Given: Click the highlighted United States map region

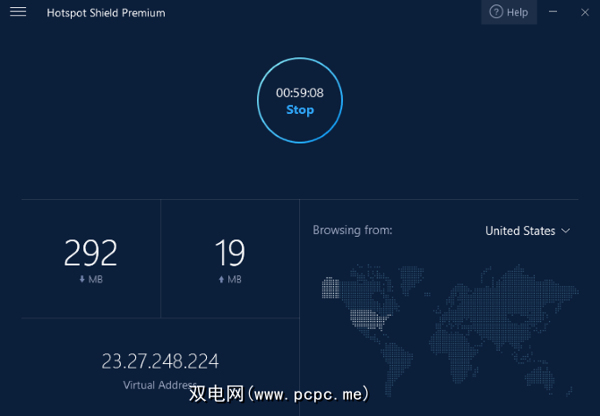Looking at the screenshot, I should [x=369, y=318].
